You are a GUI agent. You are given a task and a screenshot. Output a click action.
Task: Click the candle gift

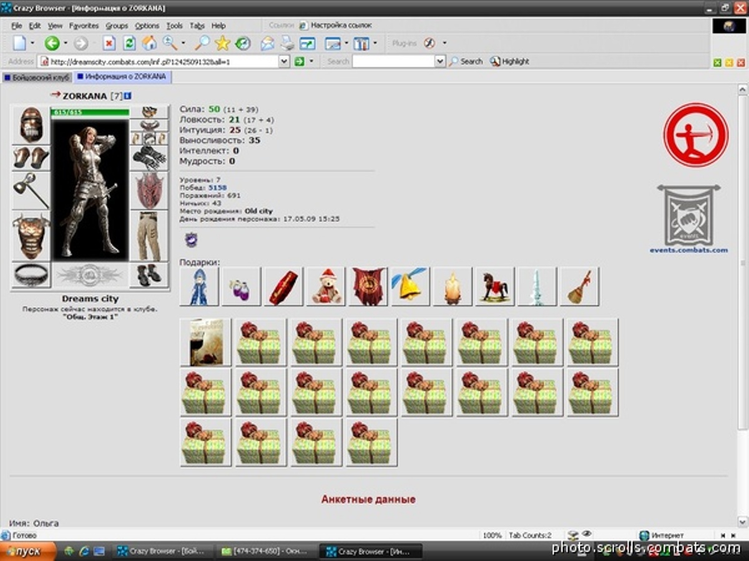[453, 287]
